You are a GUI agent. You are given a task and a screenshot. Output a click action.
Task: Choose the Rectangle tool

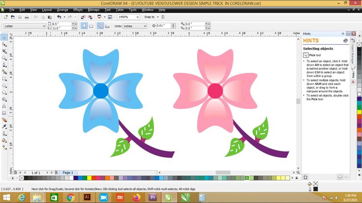click(4, 78)
